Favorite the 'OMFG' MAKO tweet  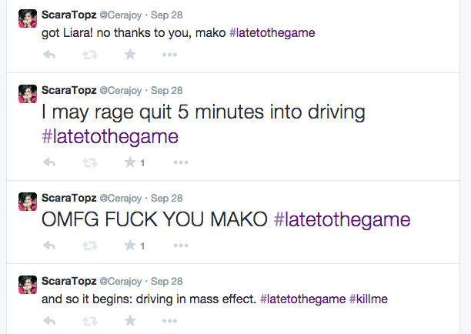click(130, 245)
